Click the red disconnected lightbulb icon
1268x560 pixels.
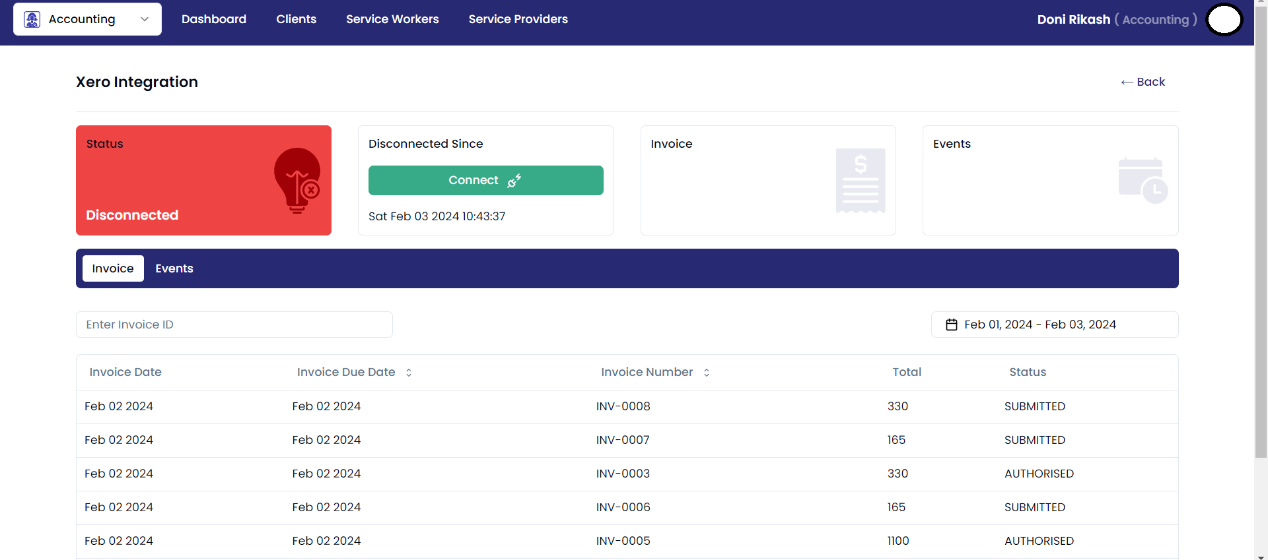(297, 180)
